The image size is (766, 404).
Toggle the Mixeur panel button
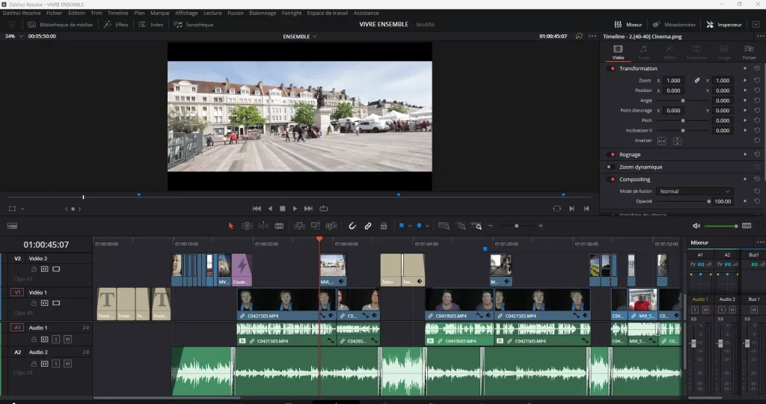tap(628, 25)
